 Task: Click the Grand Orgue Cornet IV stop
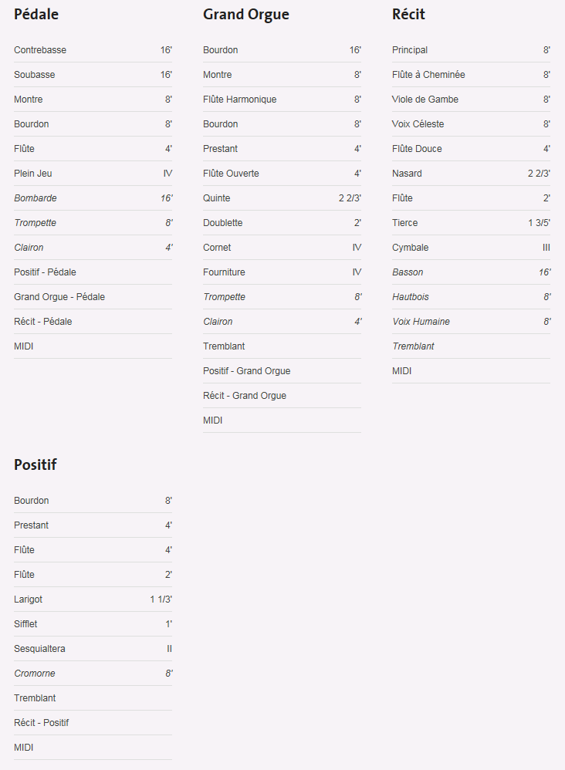282,248
